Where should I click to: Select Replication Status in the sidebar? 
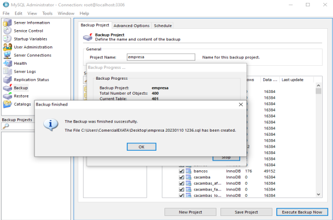click(x=31, y=80)
